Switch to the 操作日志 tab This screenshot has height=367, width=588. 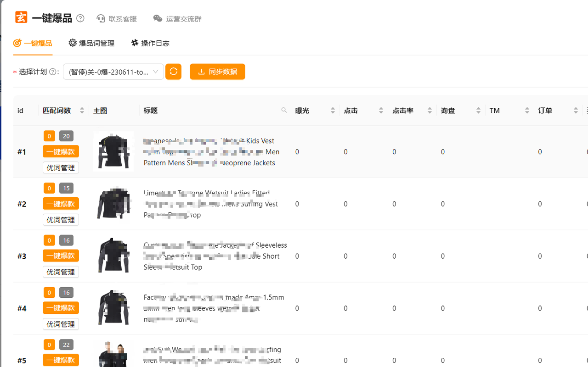coord(150,43)
